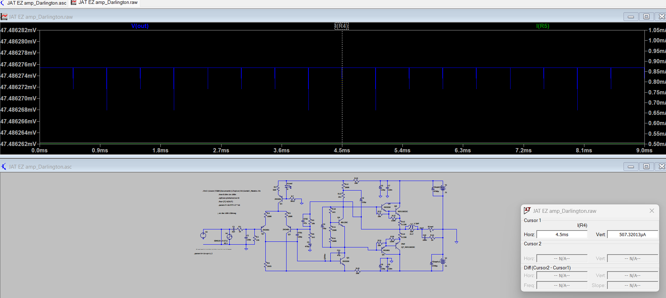Minimize the waveform plot window
Viewport: 666px width, 298px height.
[631, 17]
